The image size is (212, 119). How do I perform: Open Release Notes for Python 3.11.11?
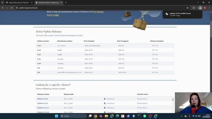(142, 108)
